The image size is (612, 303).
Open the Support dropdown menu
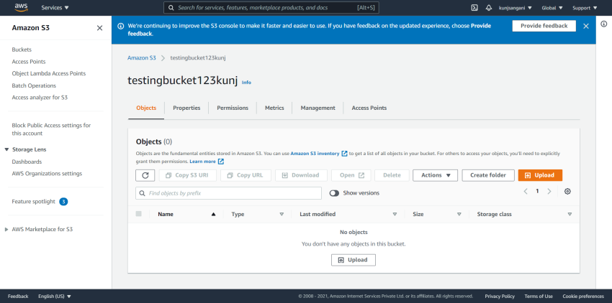pos(585,8)
